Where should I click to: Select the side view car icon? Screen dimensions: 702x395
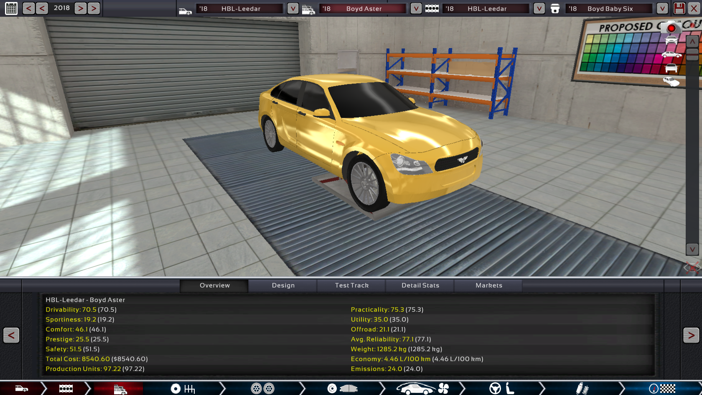coord(671,55)
